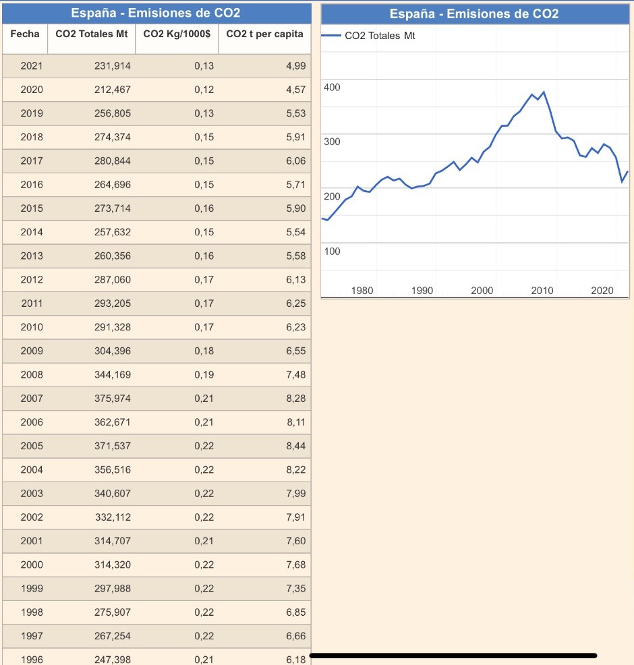Viewport: 634px width, 665px height.
Task: Tap the table title España - Emisiones de CO2
Action: pyautogui.click(x=156, y=13)
